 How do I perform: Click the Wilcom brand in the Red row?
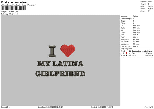(x=150, y=53)
